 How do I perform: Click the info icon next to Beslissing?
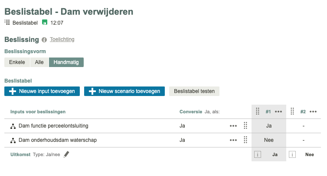click(44, 40)
